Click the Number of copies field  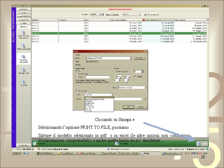tap(138, 72)
